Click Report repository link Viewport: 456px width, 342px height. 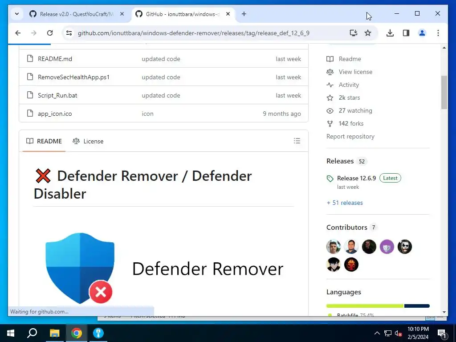pos(350,136)
